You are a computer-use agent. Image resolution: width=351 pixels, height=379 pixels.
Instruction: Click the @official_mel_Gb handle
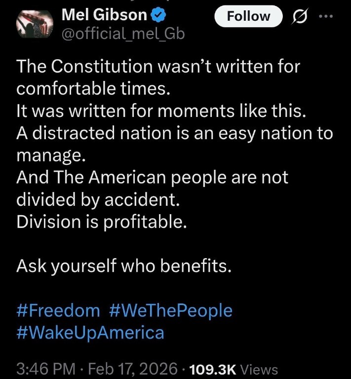[122, 34]
